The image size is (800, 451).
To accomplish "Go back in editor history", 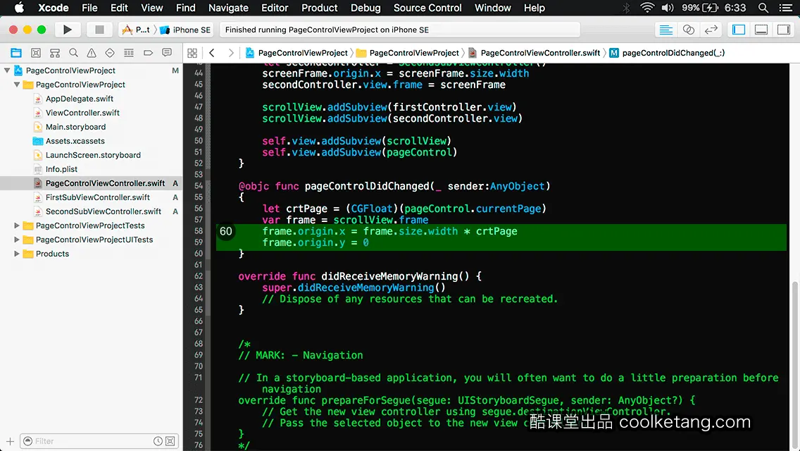I will 212,53.
